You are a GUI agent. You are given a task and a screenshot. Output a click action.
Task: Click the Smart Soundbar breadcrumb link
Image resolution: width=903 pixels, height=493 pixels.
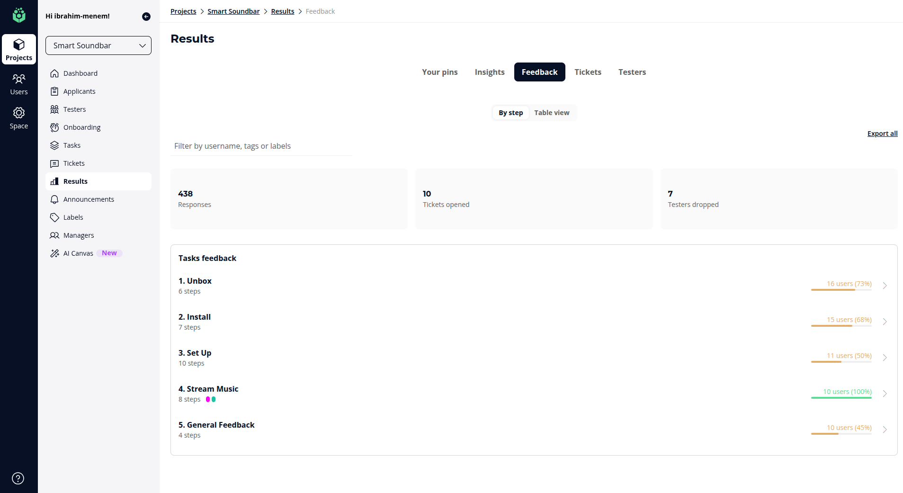pyautogui.click(x=233, y=11)
